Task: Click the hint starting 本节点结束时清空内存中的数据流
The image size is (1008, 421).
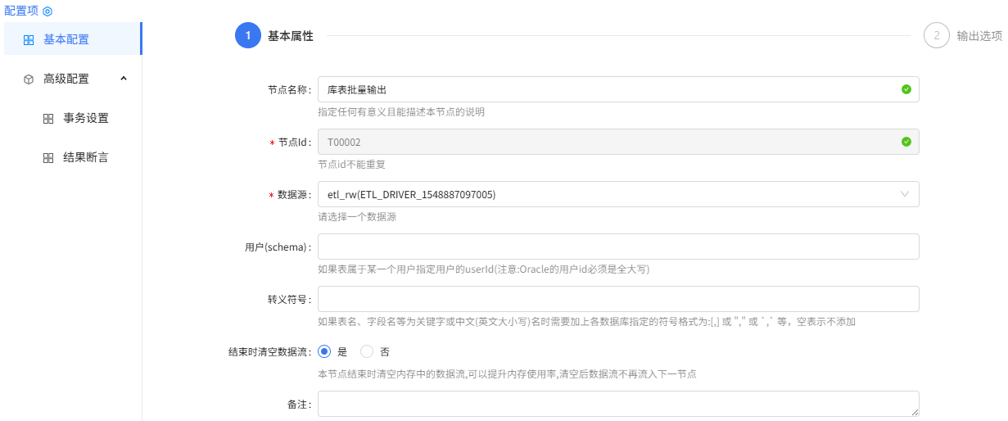Action: click(507, 374)
